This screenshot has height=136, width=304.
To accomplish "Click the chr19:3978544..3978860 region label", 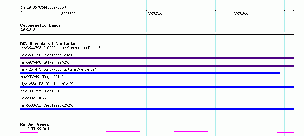I will click(43, 7).
